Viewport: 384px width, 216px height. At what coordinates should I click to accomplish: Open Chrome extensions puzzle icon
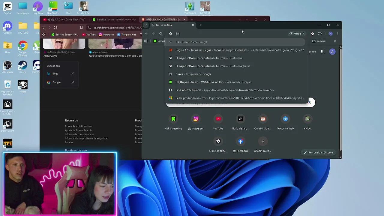point(320,34)
